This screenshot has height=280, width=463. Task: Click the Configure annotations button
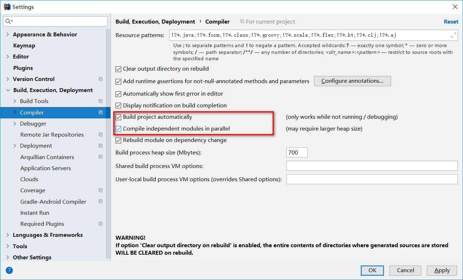click(x=352, y=81)
